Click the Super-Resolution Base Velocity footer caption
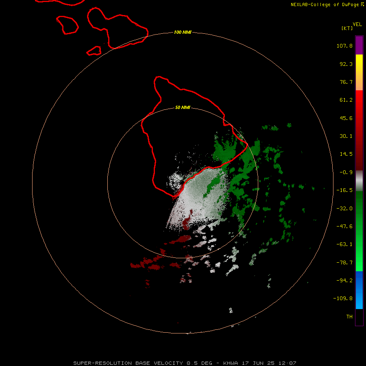Viewport: 366px width, 366px height. [x=185, y=363]
